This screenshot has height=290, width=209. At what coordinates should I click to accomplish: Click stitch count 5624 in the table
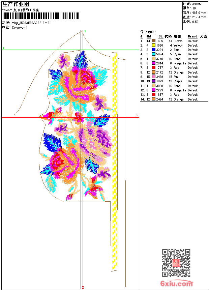click(160, 54)
